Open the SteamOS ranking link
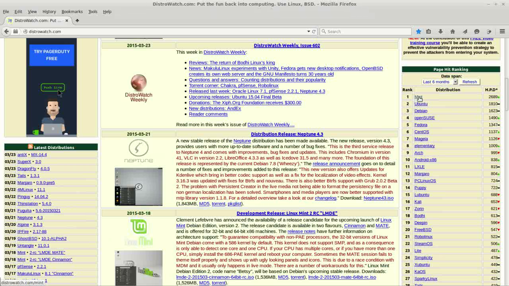 point(423,243)
